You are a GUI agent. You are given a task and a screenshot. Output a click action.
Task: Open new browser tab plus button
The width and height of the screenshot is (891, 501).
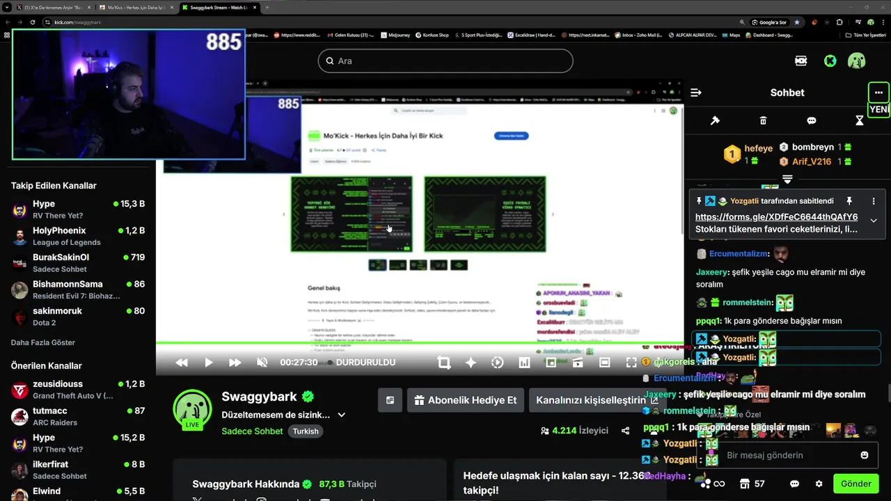[267, 7]
